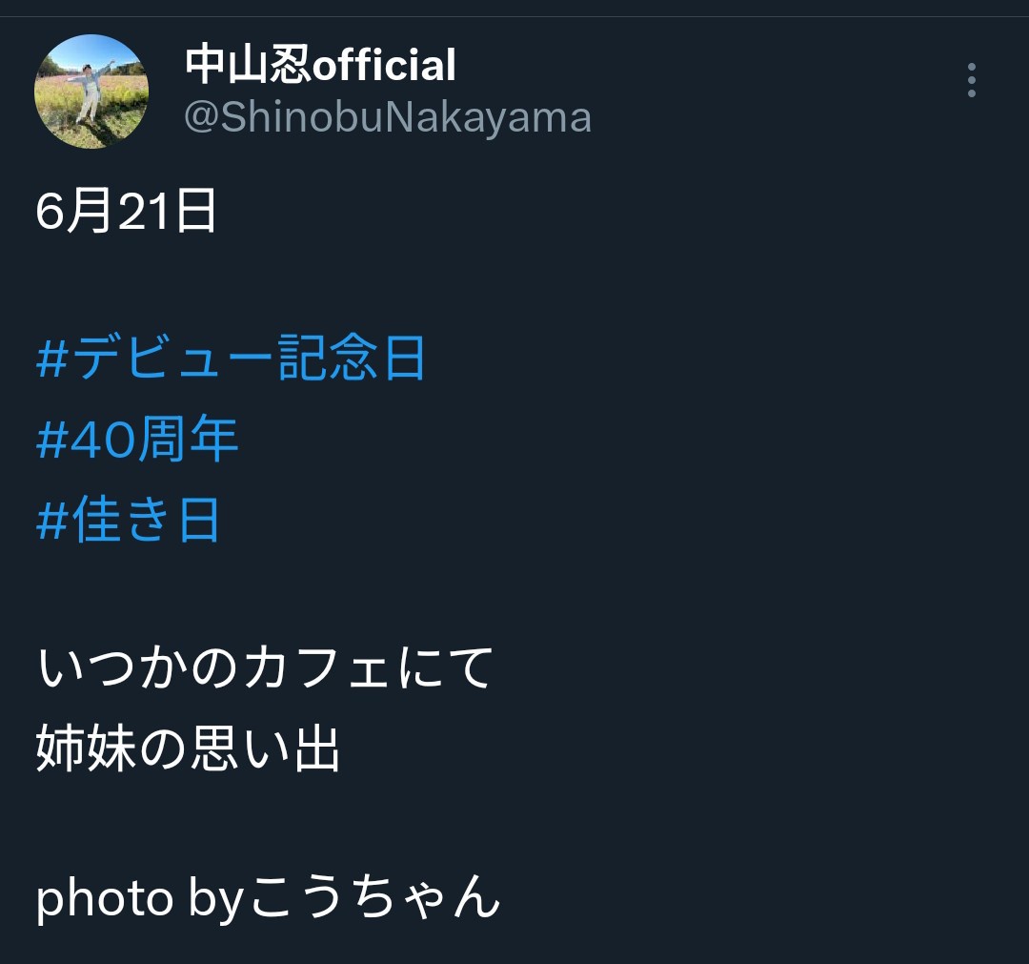
Task: Tap the gray username under display name
Action: [388, 117]
